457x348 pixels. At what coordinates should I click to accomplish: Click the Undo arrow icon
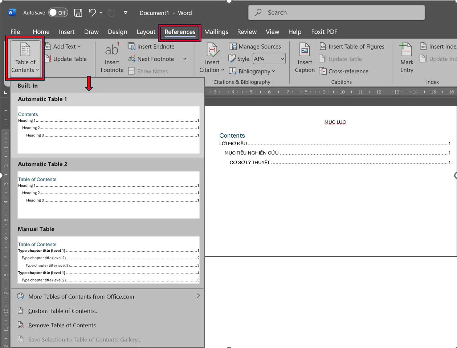click(x=92, y=13)
